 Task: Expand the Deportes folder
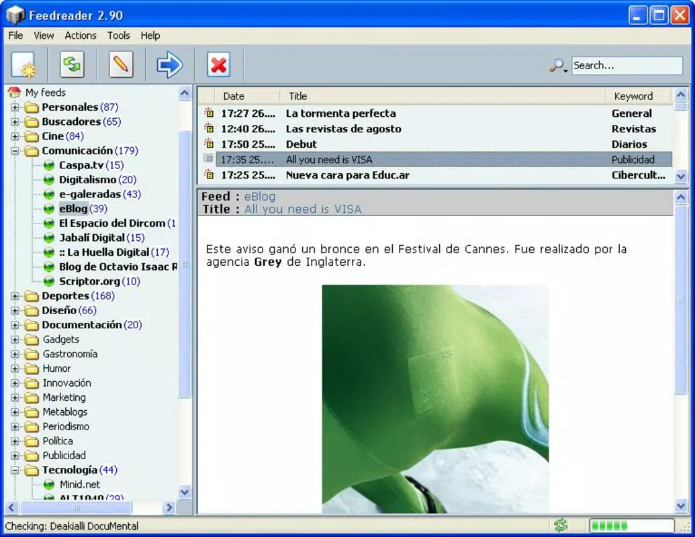[x=15, y=296]
